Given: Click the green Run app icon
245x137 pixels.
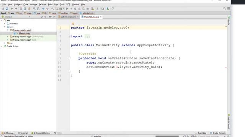Looking at the screenshot, I should pos(67,9).
